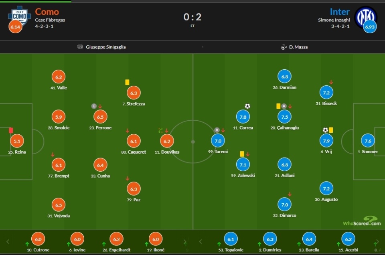Image resolution: width=385 pixels, height=255 pixels.
Task: Open the Como team name link
Action: (x=47, y=12)
